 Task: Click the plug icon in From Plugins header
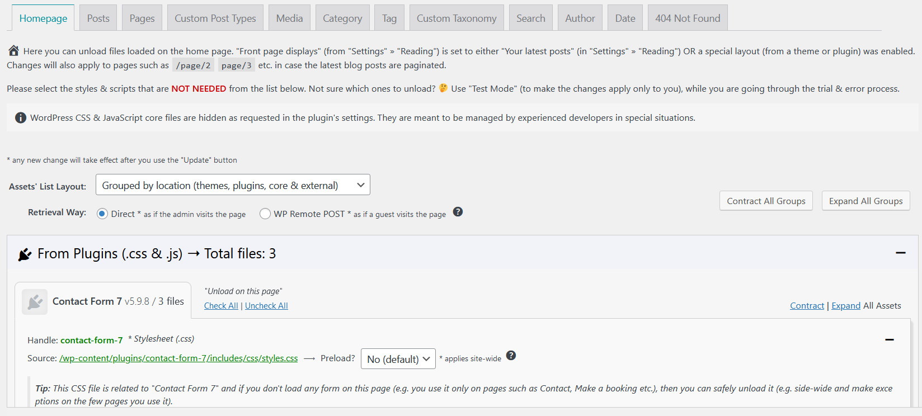[x=25, y=254]
